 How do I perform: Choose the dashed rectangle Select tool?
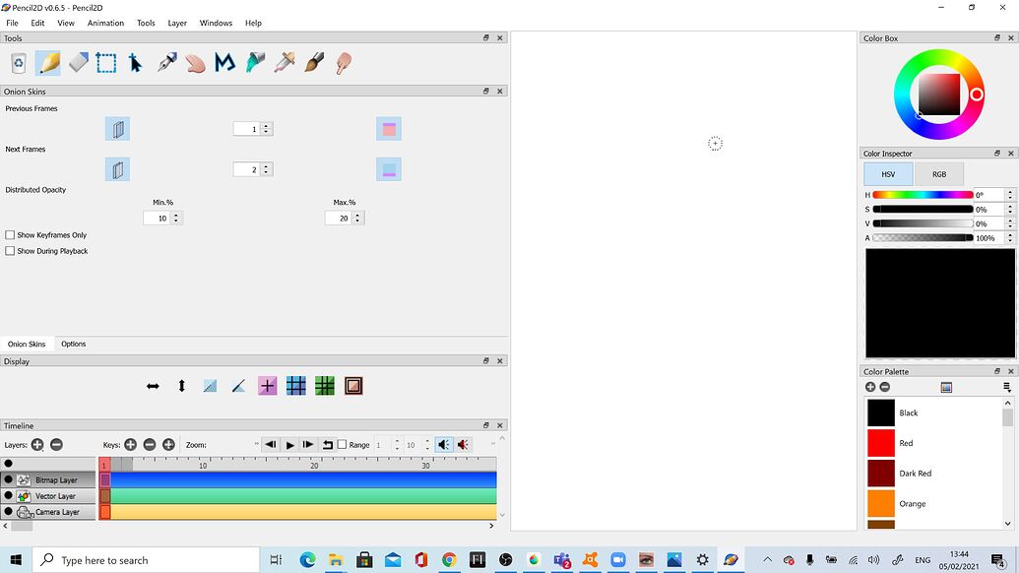[x=106, y=63]
